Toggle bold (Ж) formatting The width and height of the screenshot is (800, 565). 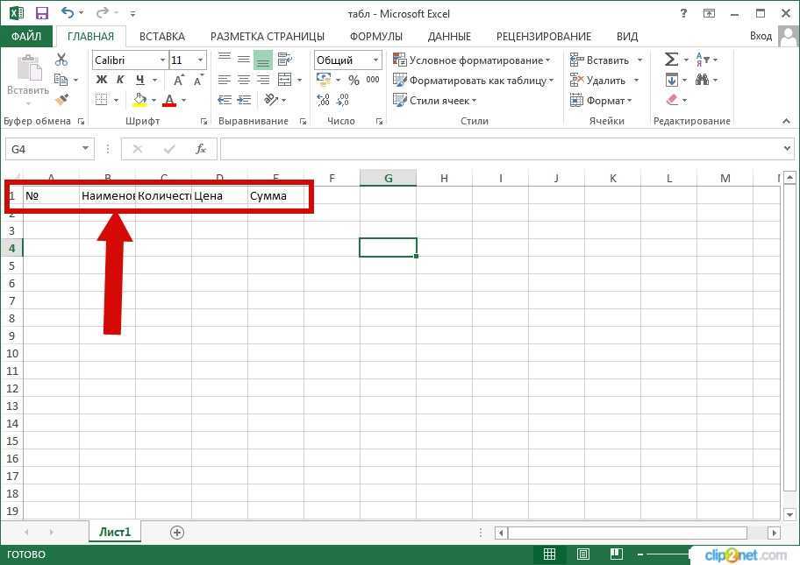[102, 80]
